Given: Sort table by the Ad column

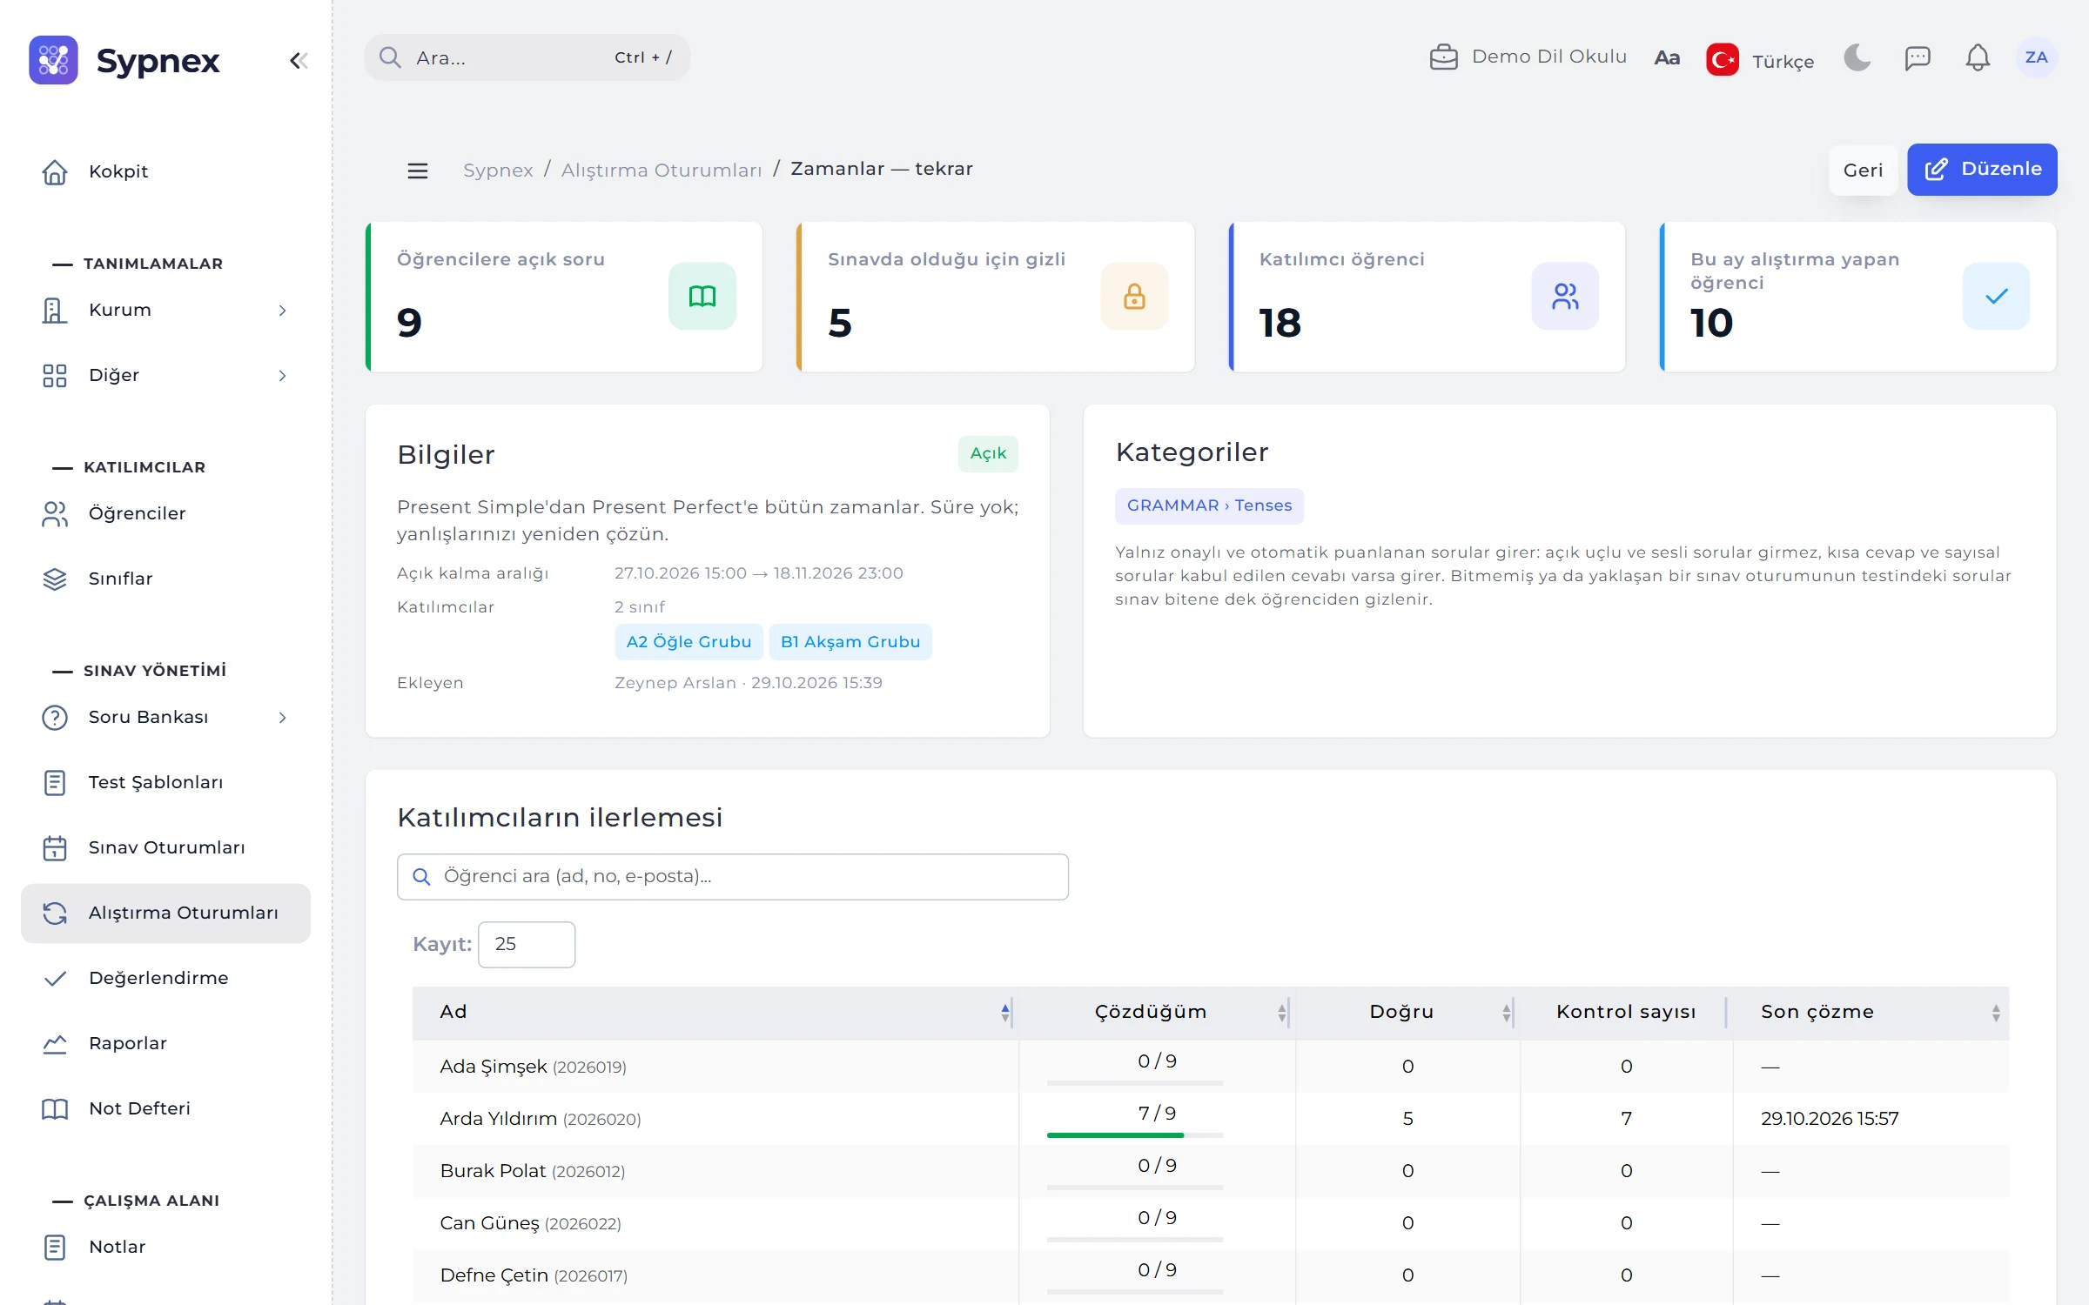Looking at the screenshot, I should [x=714, y=1012].
